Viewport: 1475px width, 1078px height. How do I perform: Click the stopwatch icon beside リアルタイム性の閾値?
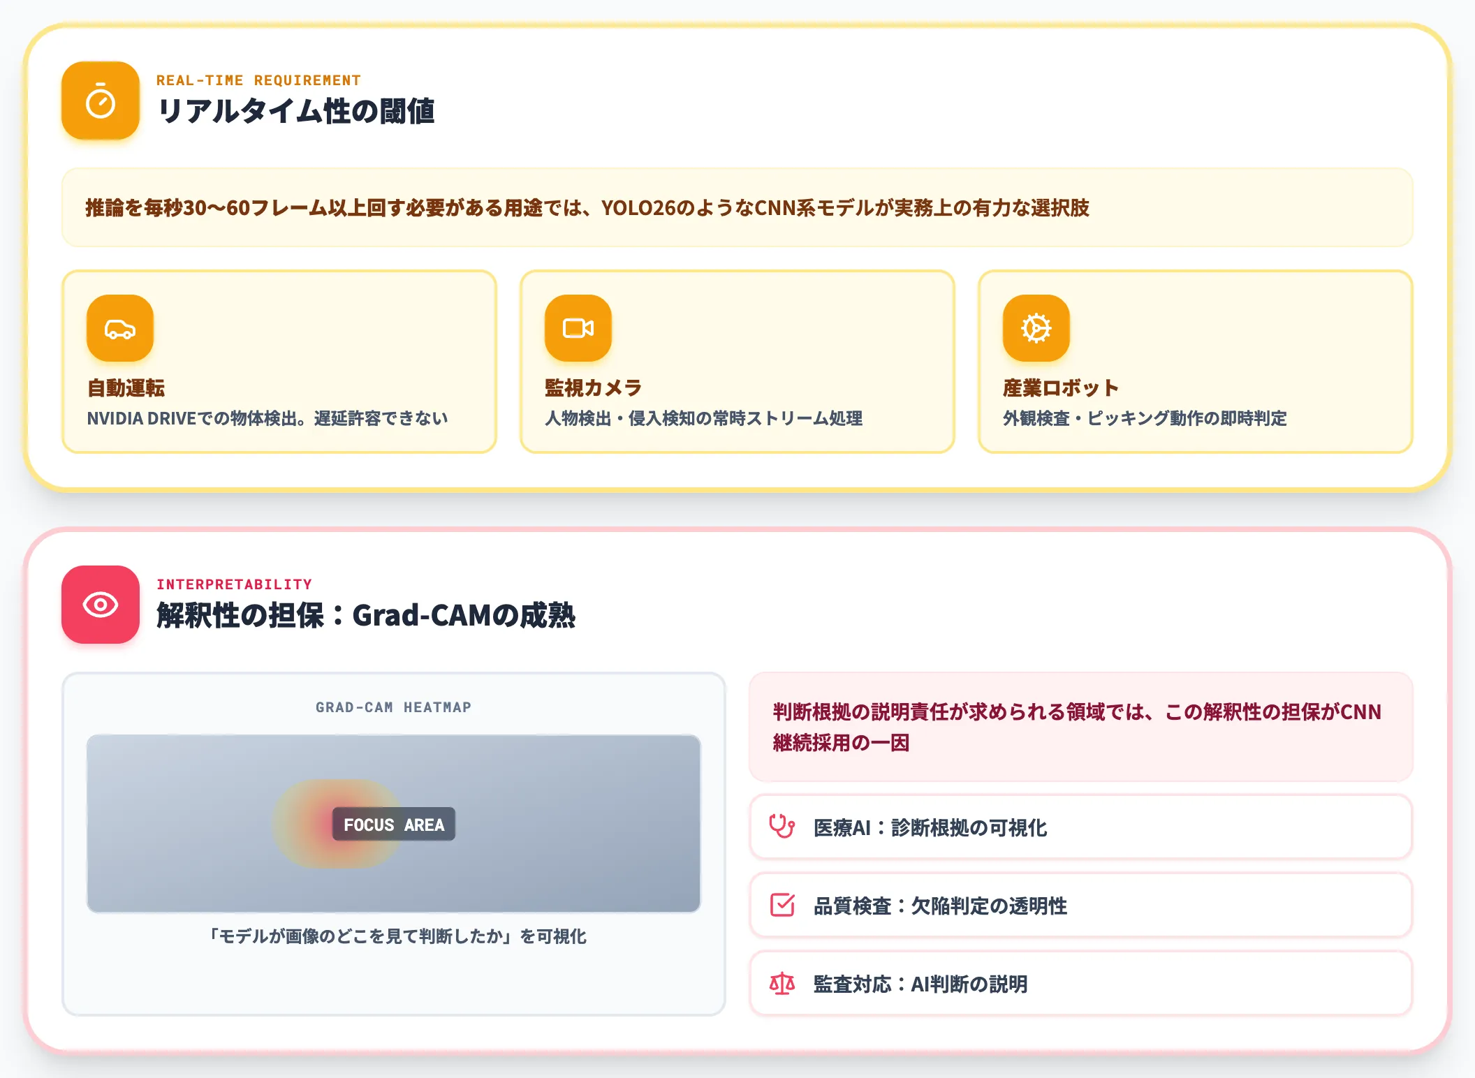click(101, 101)
